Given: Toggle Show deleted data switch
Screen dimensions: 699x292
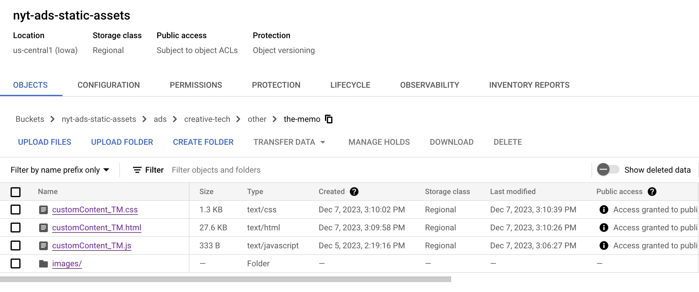Looking at the screenshot, I should pyautogui.click(x=608, y=170).
